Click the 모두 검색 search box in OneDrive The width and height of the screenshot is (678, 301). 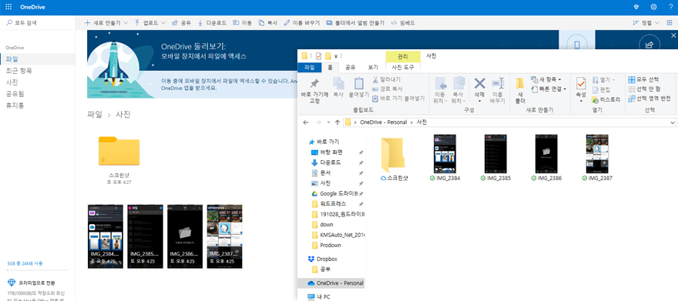pyautogui.click(x=37, y=23)
